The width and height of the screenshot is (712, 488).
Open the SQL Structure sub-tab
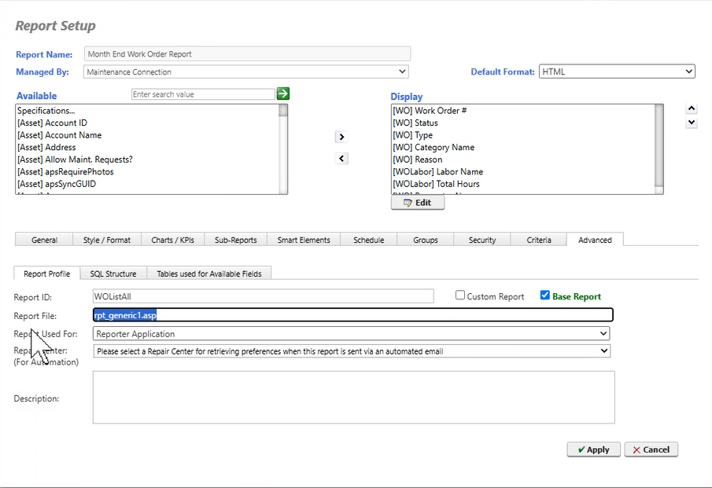coord(113,273)
